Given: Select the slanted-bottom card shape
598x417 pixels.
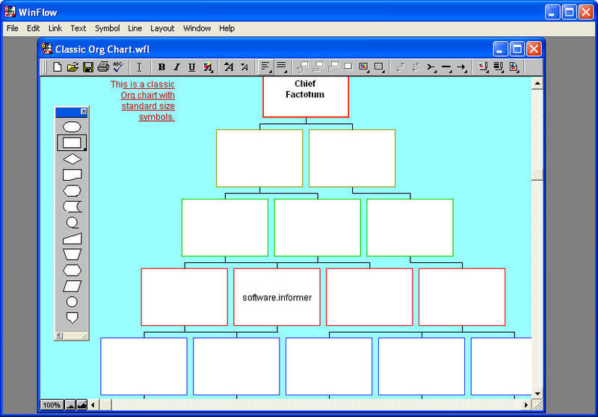Looking at the screenshot, I should tap(72, 175).
